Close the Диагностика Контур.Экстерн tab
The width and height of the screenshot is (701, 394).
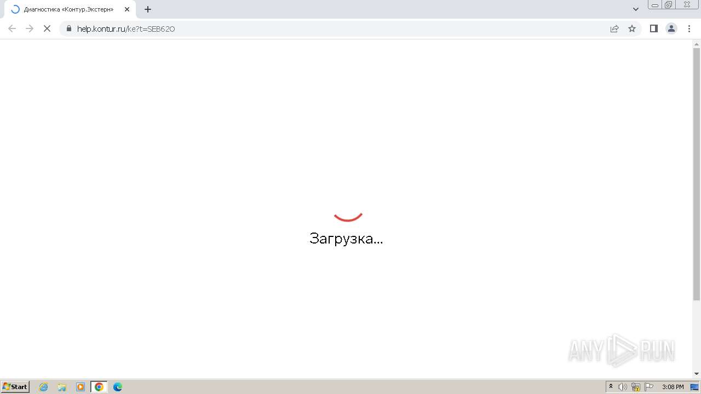coord(127,9)
